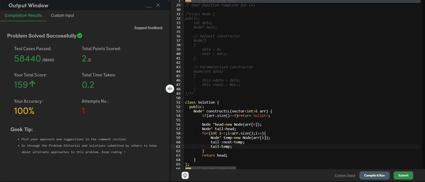
Task: Collapse the code fold at line 31
Action: click(x=182, y=14)
